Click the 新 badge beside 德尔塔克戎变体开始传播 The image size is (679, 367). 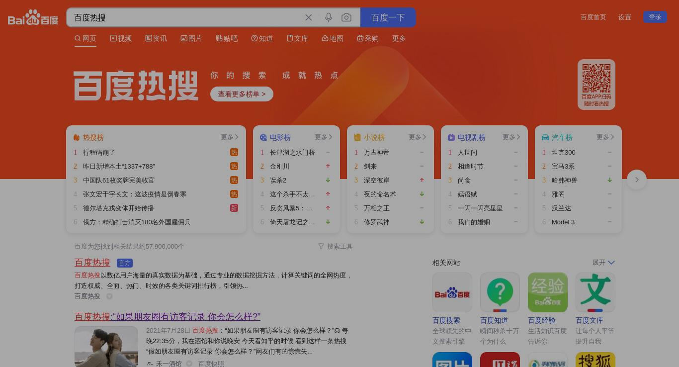point(234,208)
